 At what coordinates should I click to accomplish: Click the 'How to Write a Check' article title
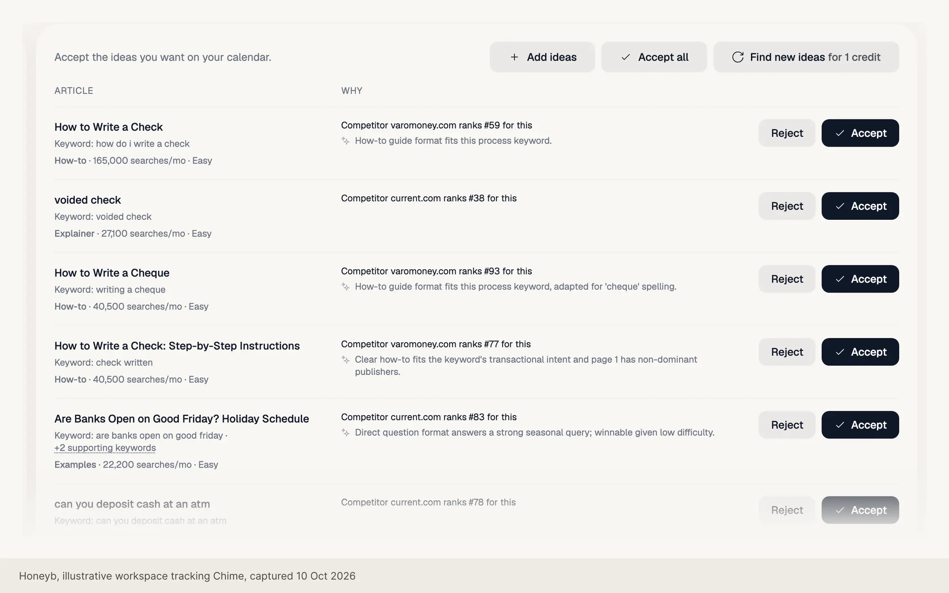(108, 127)
